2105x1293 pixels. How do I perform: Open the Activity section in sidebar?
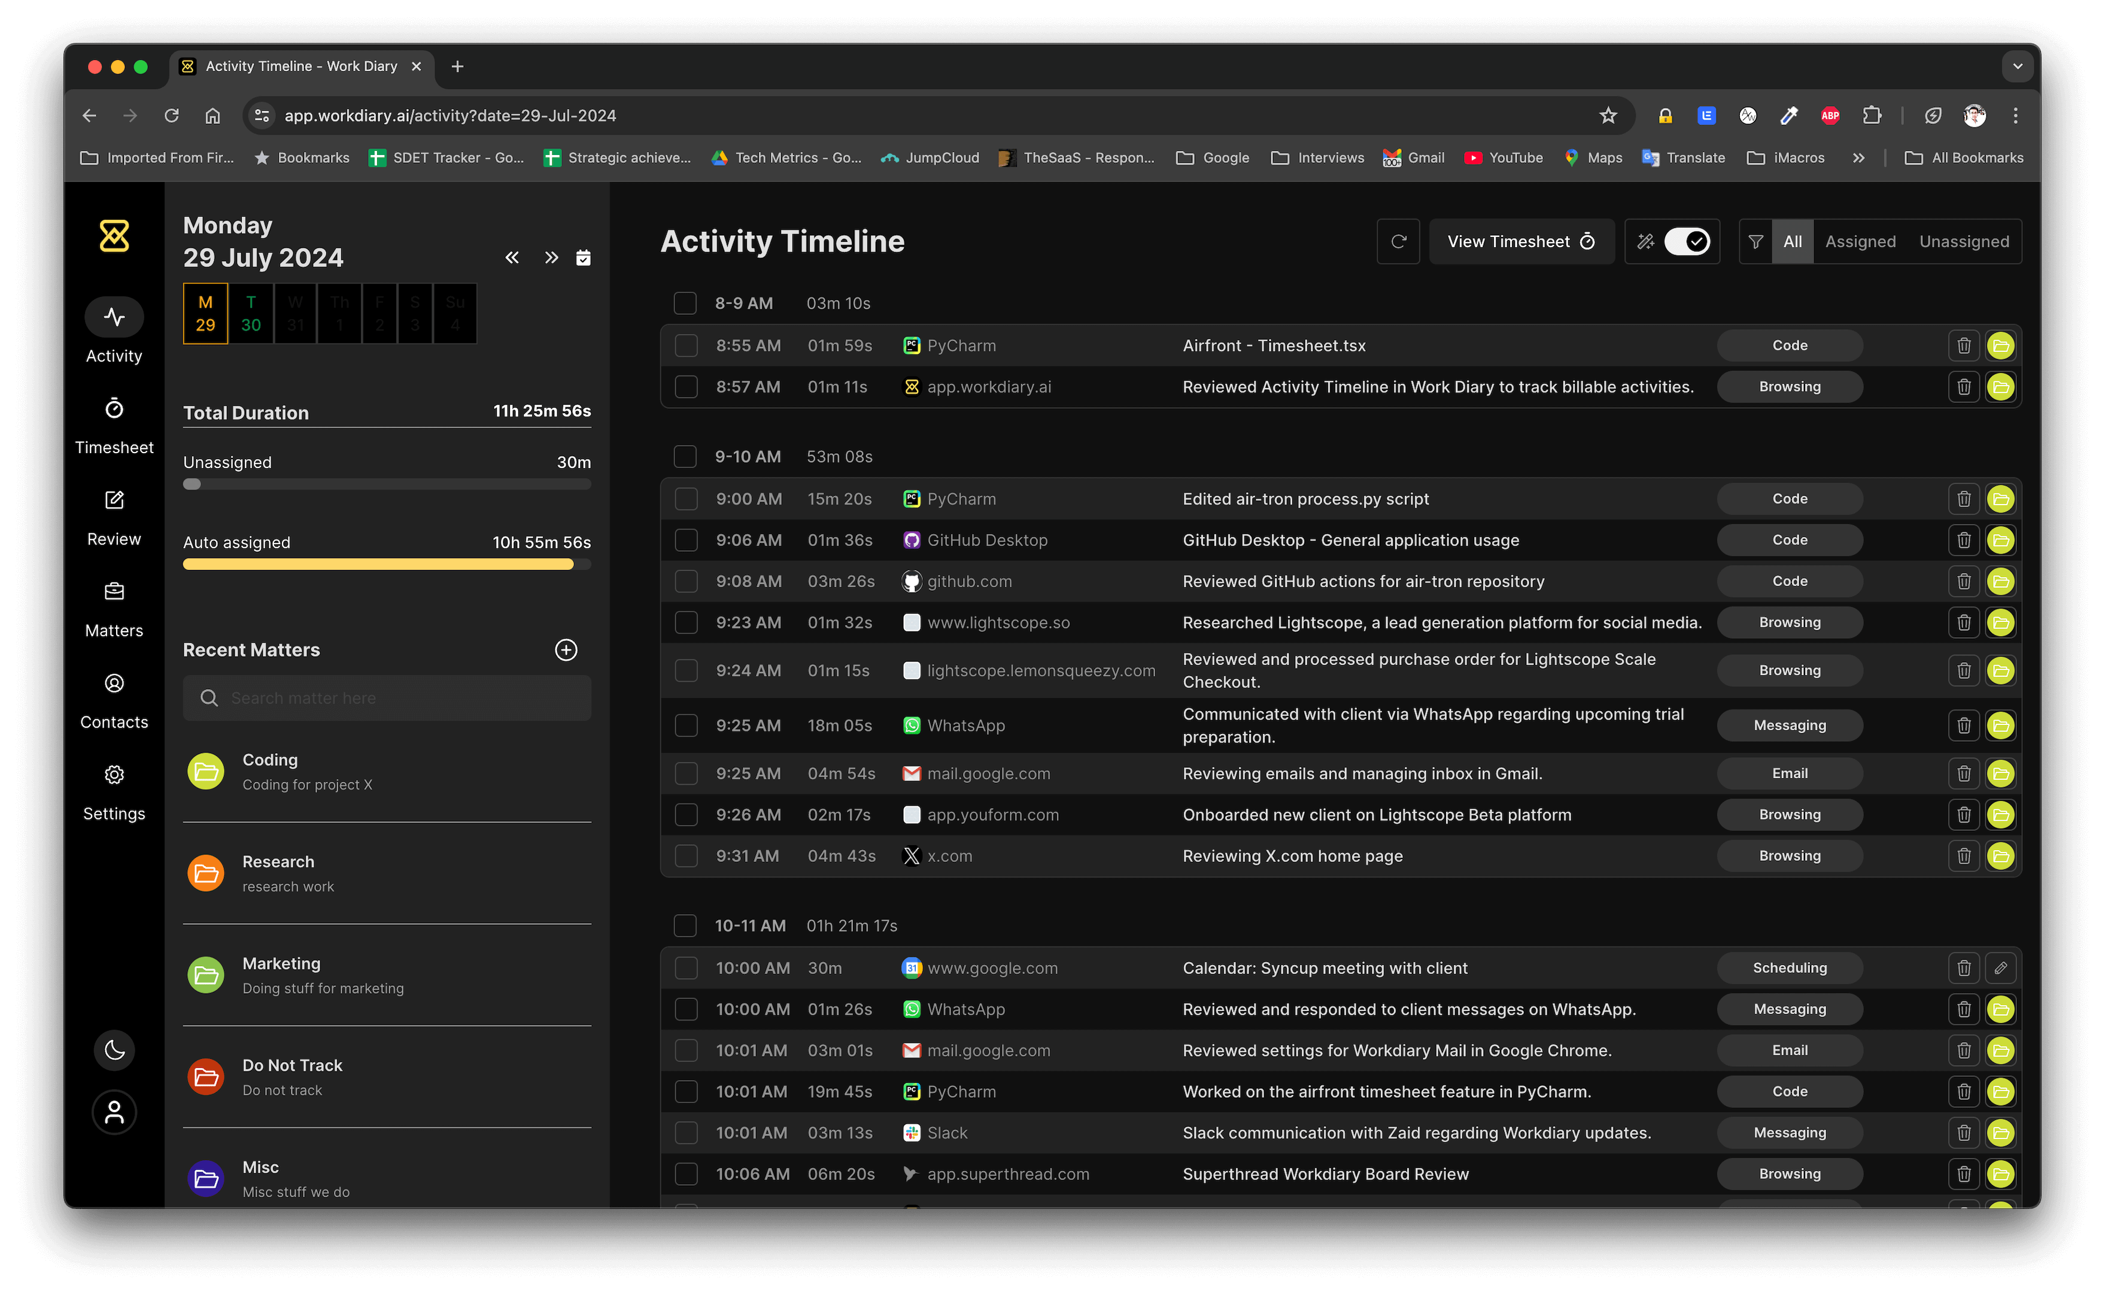[x=114, y=331]
